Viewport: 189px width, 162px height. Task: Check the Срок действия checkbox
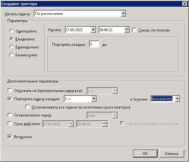[x=10, y=123]
